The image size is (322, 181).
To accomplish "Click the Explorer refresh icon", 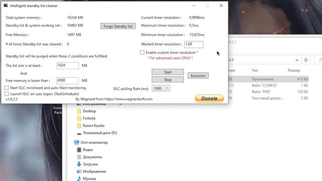I will 306,60.
